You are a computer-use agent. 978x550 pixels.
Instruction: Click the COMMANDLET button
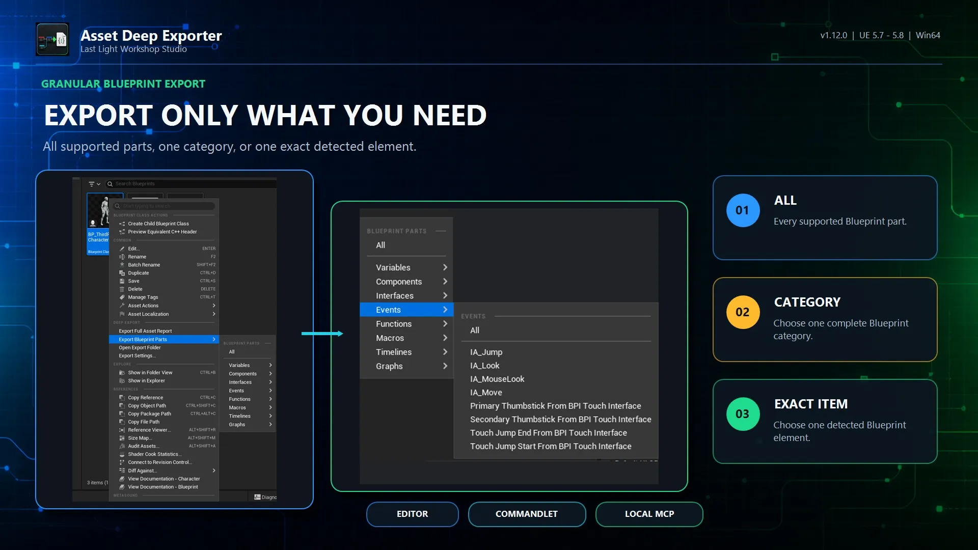pos(527,514)
